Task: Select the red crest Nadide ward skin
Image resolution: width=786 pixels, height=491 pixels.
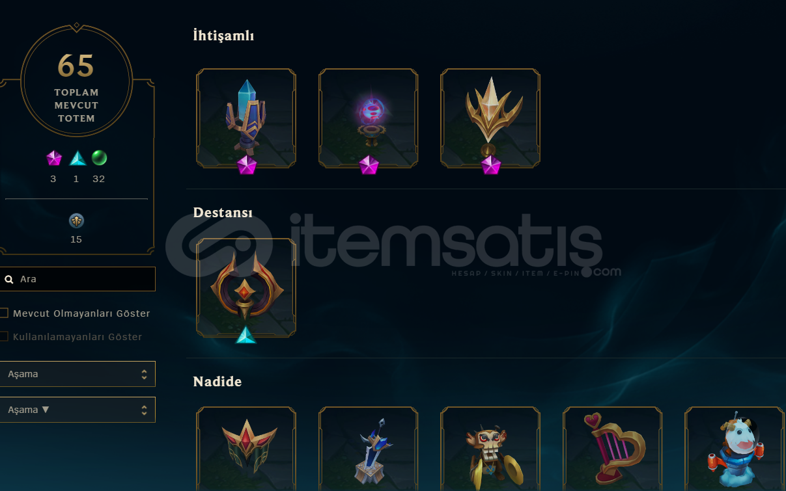Action: tap(246, 449)
